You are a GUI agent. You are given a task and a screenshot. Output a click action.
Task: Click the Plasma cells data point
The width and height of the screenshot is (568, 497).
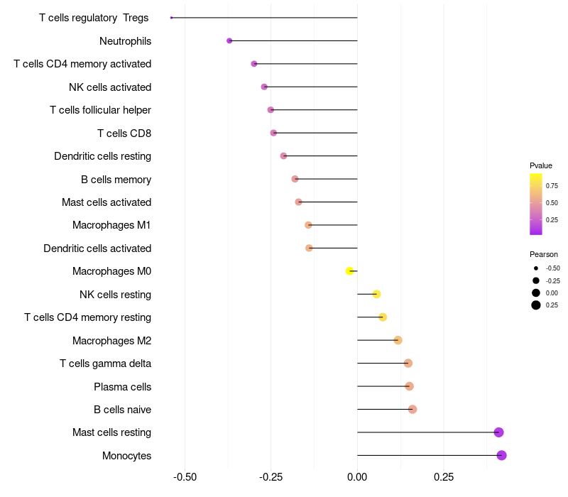point(410,386)
